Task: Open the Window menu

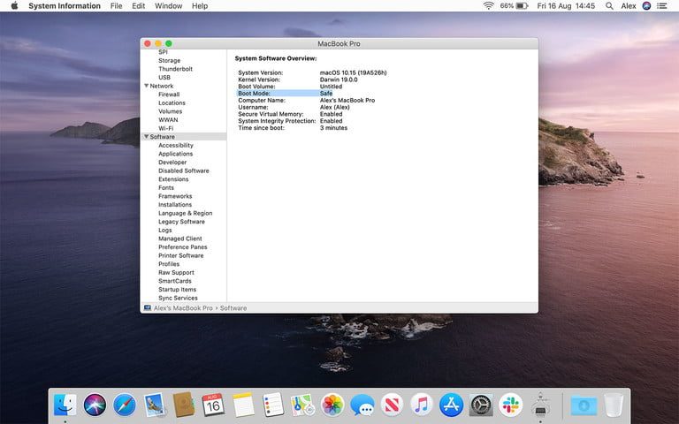Action: pos(168,6)
